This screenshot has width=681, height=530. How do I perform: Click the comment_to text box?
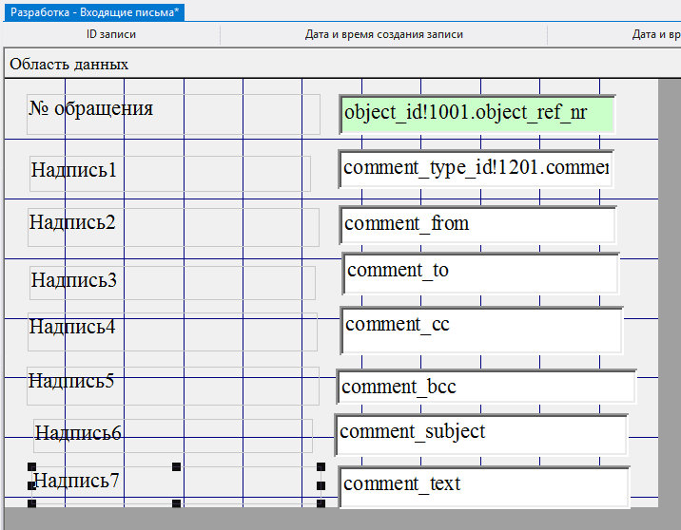pyautogui.click(x=480, y=272)
